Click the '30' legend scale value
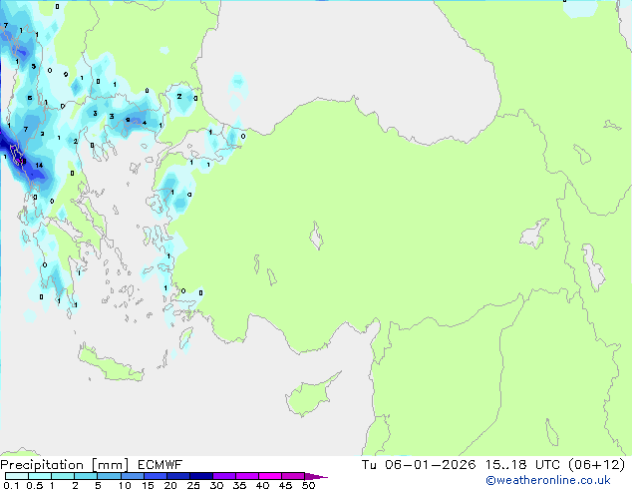Screen dimensions: 632x489 click(x=216, y=485)
